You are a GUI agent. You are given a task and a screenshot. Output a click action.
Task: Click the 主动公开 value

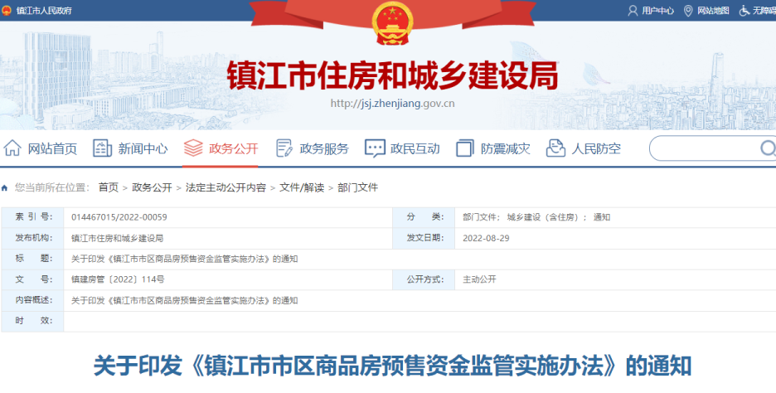[x=479, y=279]
